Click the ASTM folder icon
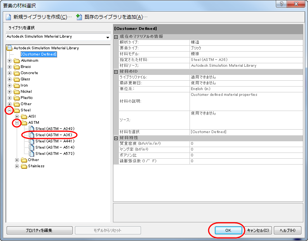This screenshot has width=308, height=241. (24, 123)
